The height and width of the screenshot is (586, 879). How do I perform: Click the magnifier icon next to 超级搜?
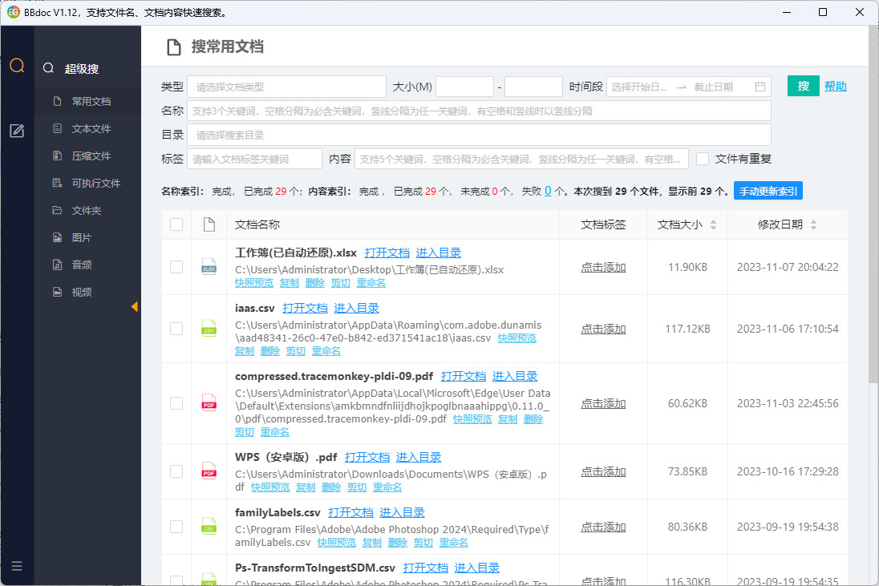tap(48, 68)
